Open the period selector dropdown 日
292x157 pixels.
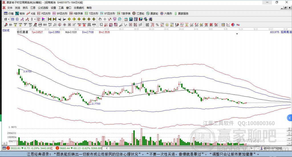pyautogui.click(x=7, y=19)
